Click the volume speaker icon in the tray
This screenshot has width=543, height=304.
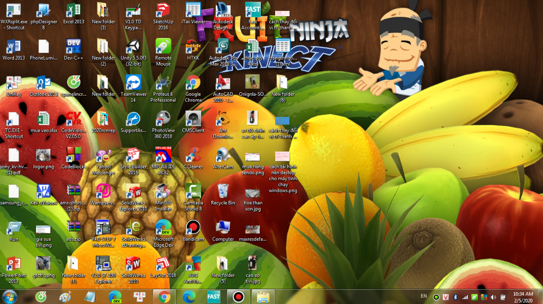tap(493, 297)
